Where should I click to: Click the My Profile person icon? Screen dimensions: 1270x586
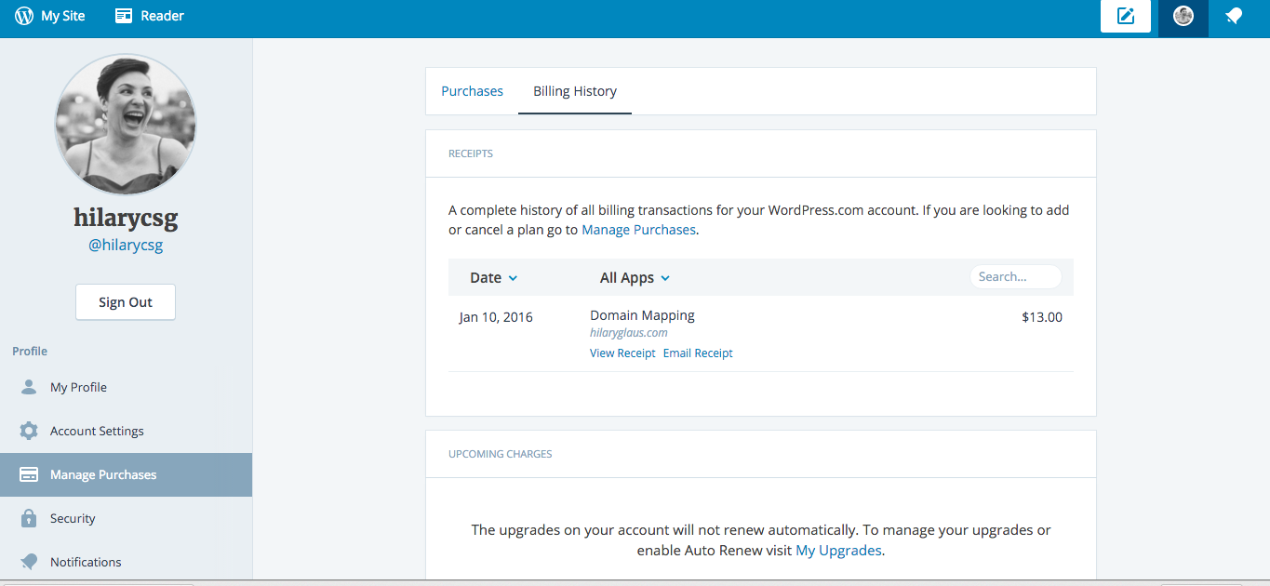[x=29, y=387]
